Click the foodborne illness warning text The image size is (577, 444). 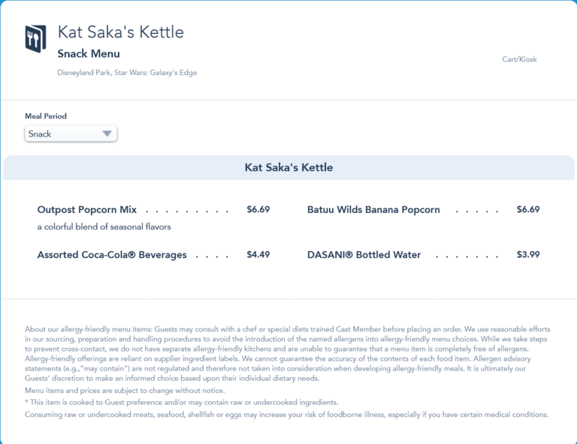click(x=286, y=415)
